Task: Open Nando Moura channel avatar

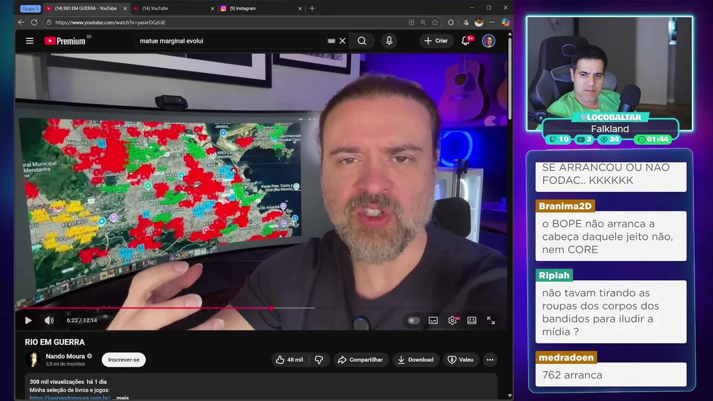Action: click(33, 359)
